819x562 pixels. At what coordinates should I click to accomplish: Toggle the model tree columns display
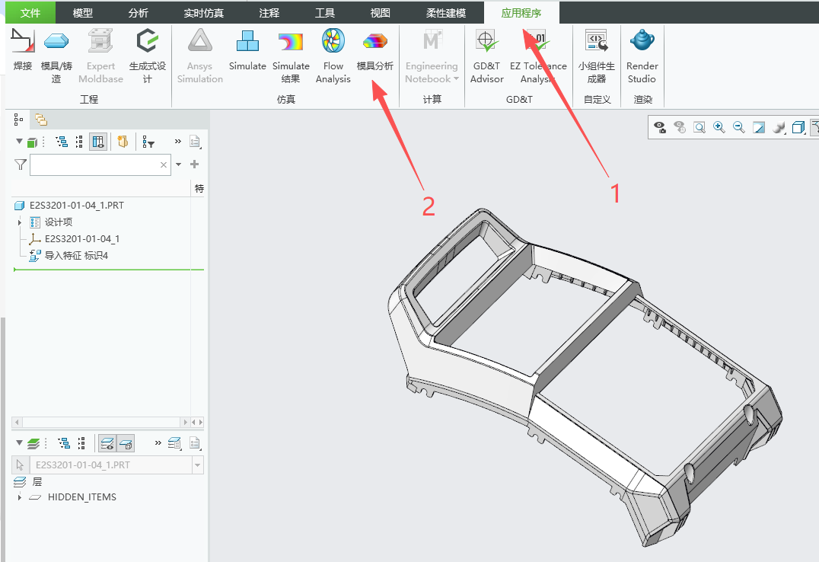tap(97, 142)
